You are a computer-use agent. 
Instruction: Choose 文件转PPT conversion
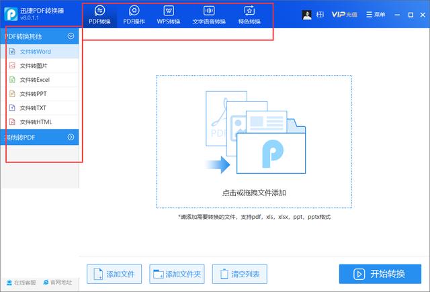[x=40, y=94]
